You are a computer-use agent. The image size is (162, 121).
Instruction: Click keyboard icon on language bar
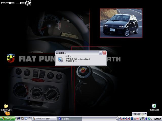139,114
